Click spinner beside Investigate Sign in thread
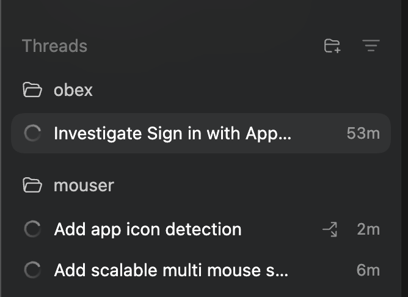Viewport: 408px width, 297px height. [32, 133]
